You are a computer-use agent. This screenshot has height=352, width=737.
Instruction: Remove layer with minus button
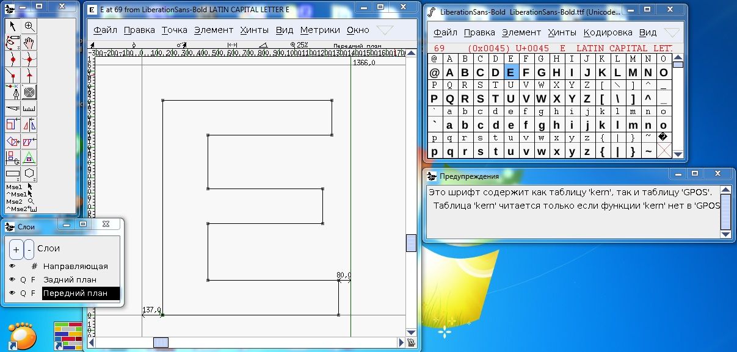[29, 249]
